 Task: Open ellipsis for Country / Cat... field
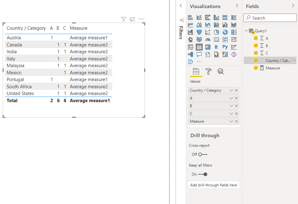294,60
